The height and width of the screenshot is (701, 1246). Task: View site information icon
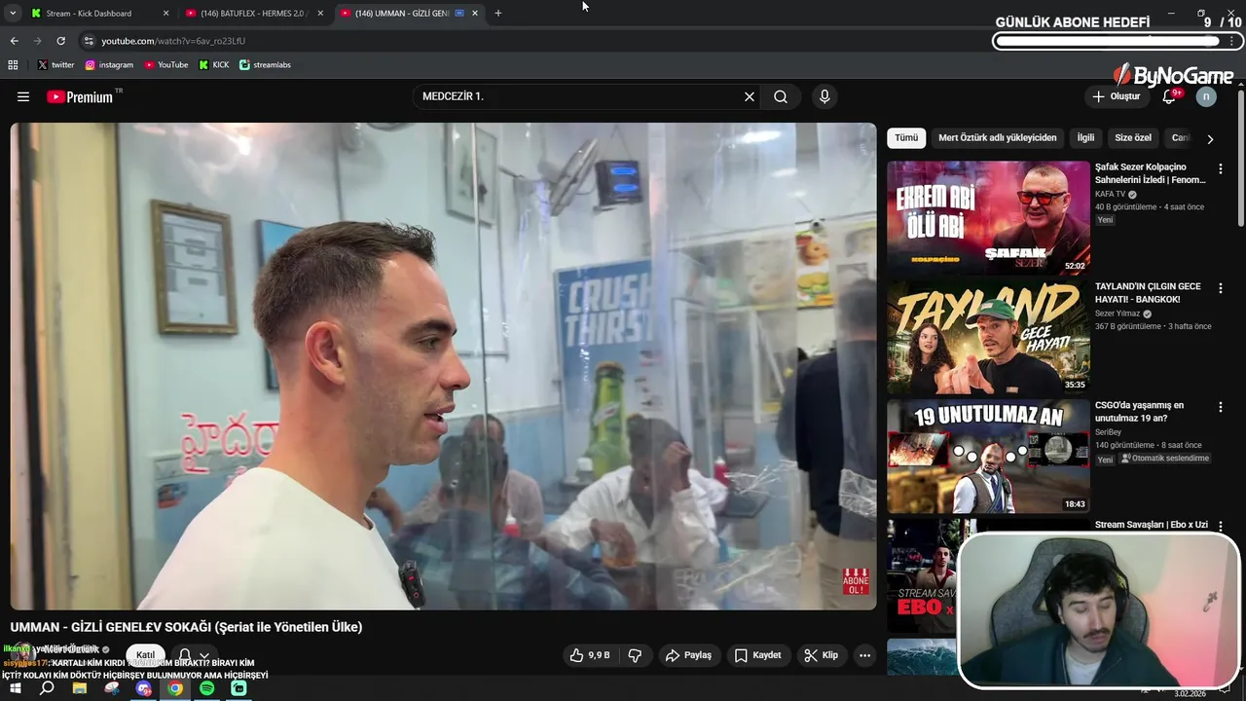(89, 41)
